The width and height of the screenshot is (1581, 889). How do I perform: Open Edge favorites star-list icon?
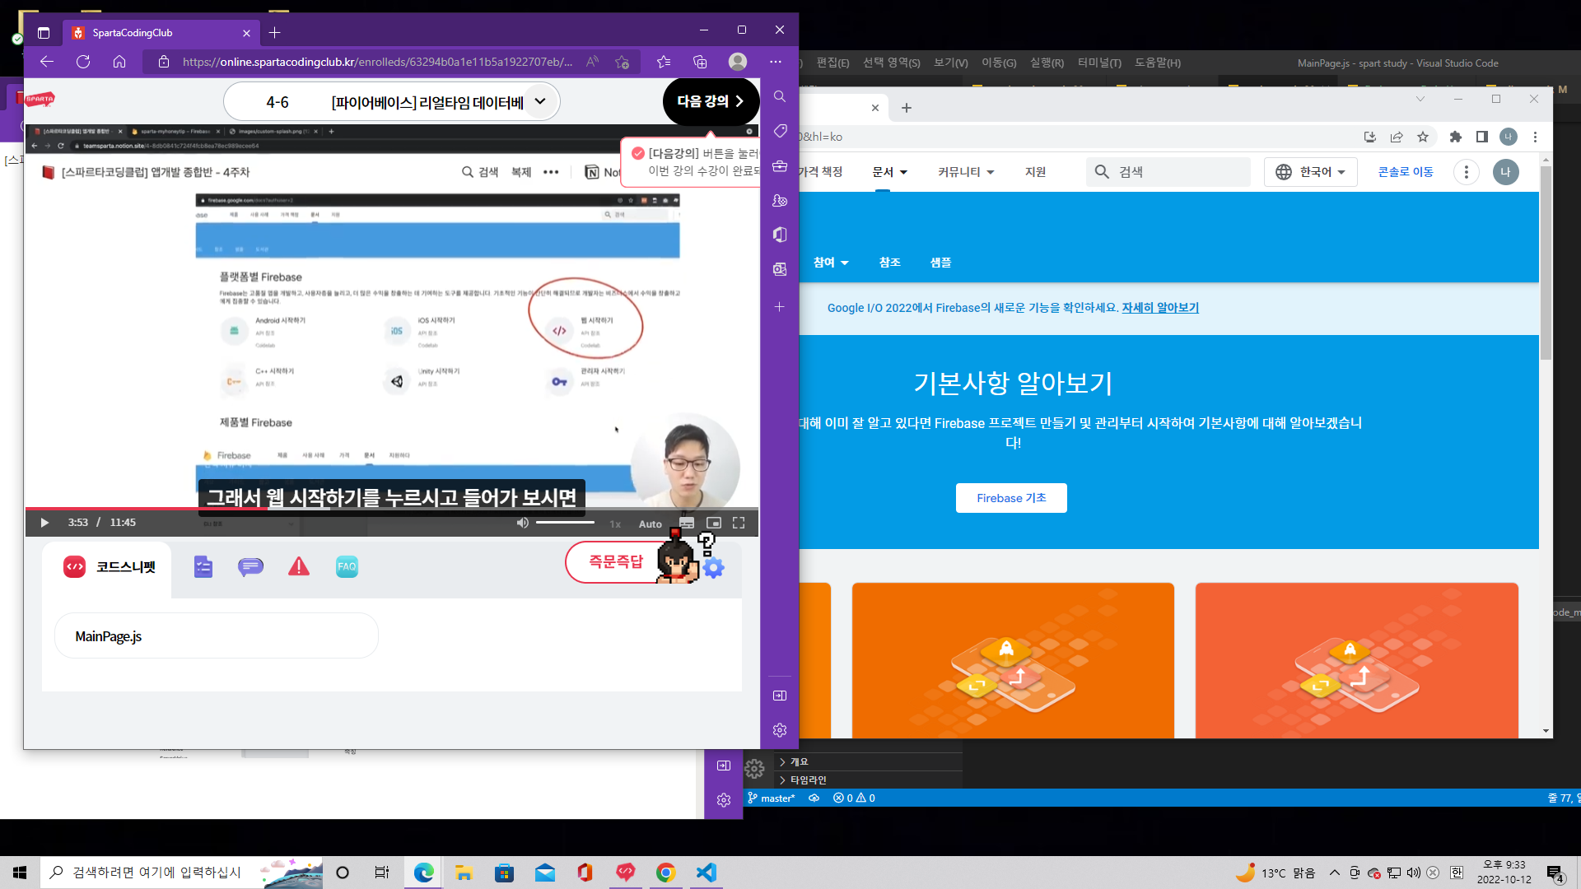coord(664,62)
